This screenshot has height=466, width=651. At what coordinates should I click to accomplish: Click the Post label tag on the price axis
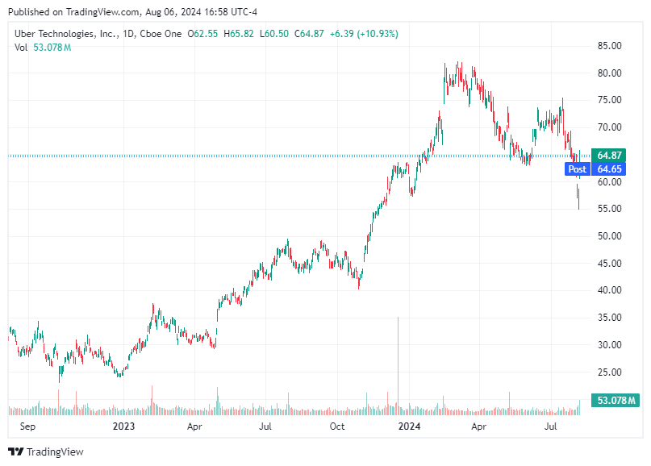point(577,169)
